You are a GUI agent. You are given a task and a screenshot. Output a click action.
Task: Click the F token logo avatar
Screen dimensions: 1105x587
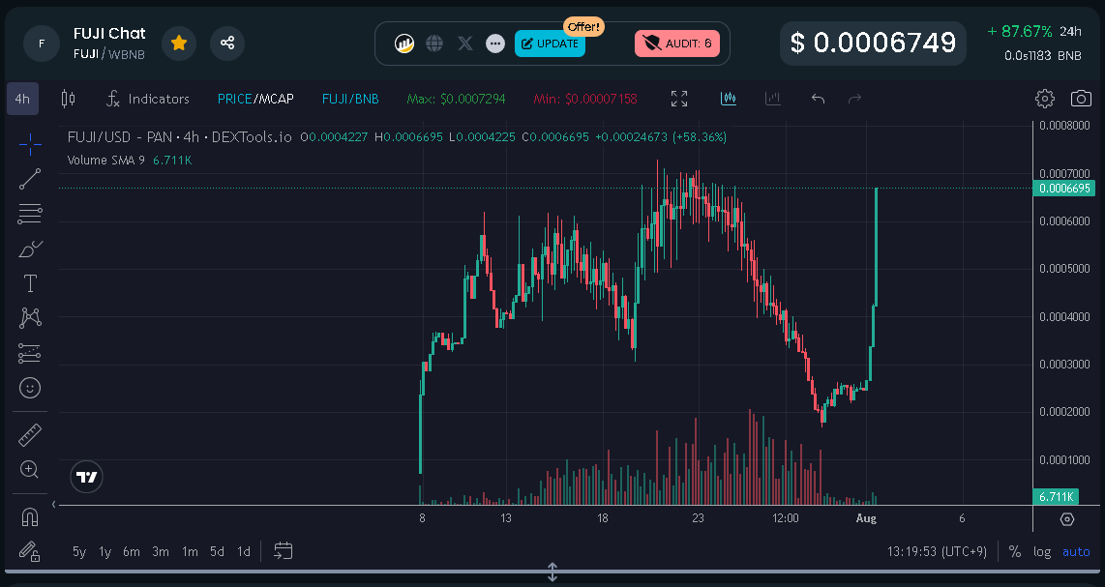[42, 43]
